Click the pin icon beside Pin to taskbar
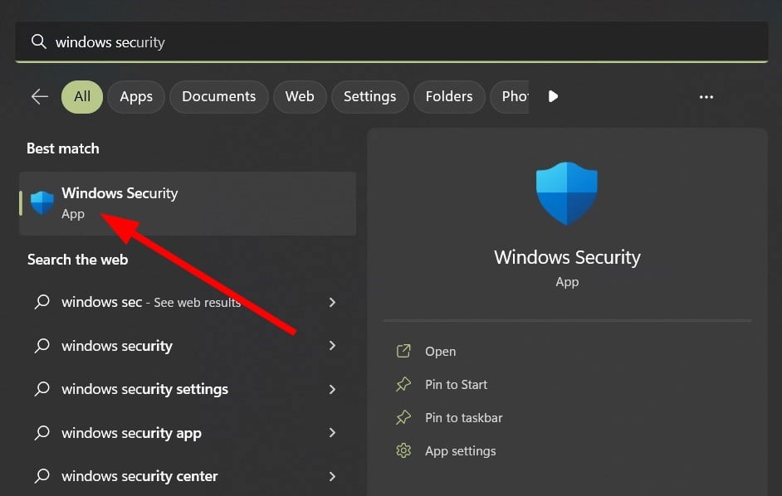Viewport: 782px width, 496px height. pos(403,417)
